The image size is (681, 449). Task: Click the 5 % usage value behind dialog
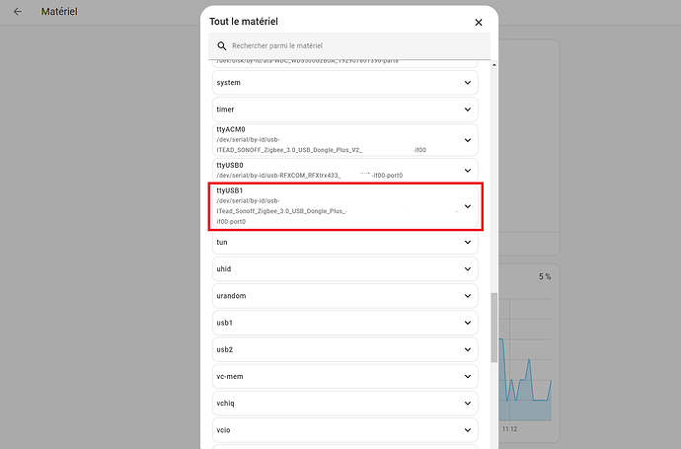pyautogui.click(x=545, y=276)
